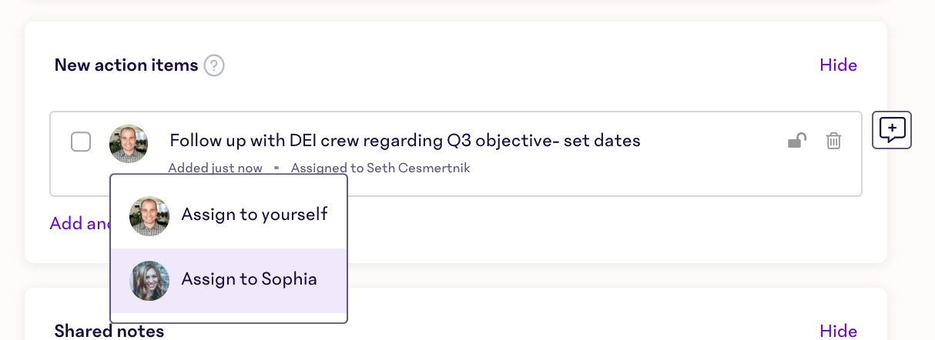This screenshot has width=935, height=340.
Task: Open Assigned to Seth Cesmertnik dropdown
Action: (x=380, y=168)
